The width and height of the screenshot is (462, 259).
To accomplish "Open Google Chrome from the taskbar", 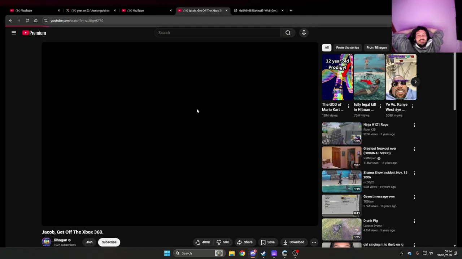I will coord(242,253).
